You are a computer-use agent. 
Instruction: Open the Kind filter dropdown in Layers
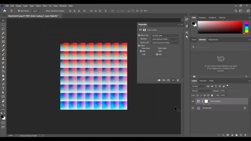[x=198, y=86]
